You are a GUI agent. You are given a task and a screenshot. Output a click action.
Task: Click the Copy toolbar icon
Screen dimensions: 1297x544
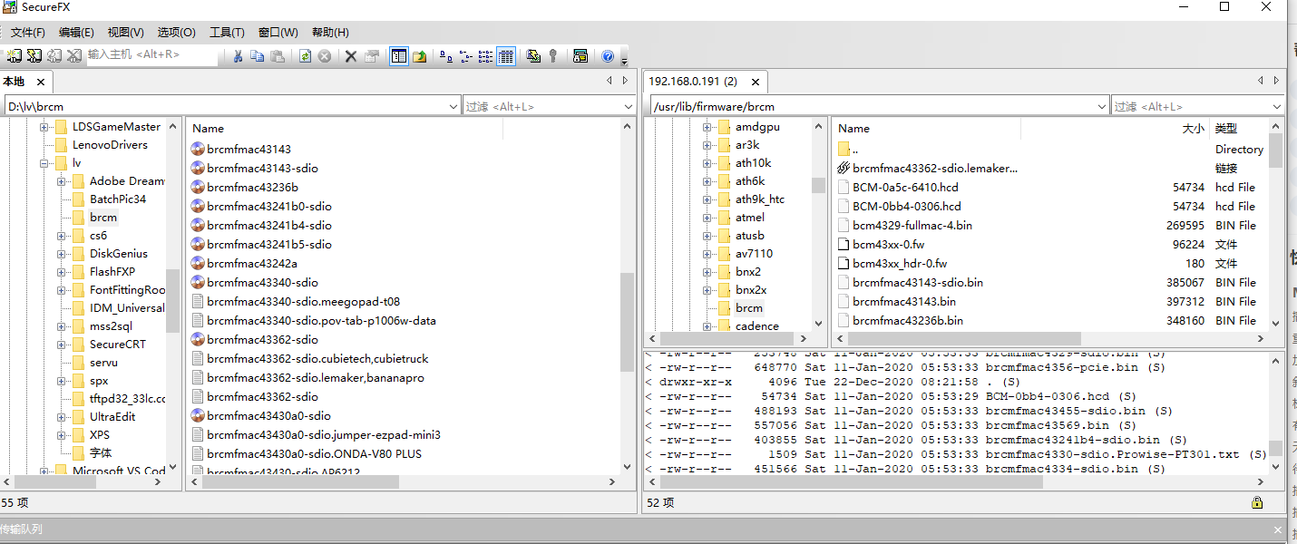coord(258,56)
